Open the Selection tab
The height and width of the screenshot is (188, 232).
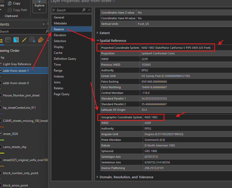coord(72,41)
